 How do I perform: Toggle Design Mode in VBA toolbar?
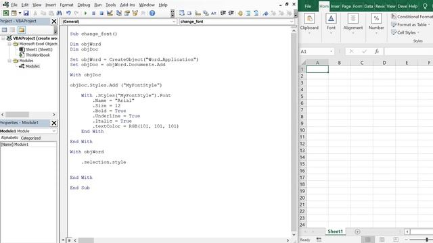[110, 13]
